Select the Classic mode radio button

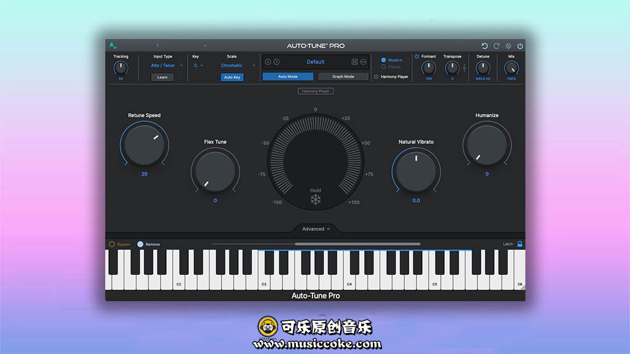click(383, 66)
